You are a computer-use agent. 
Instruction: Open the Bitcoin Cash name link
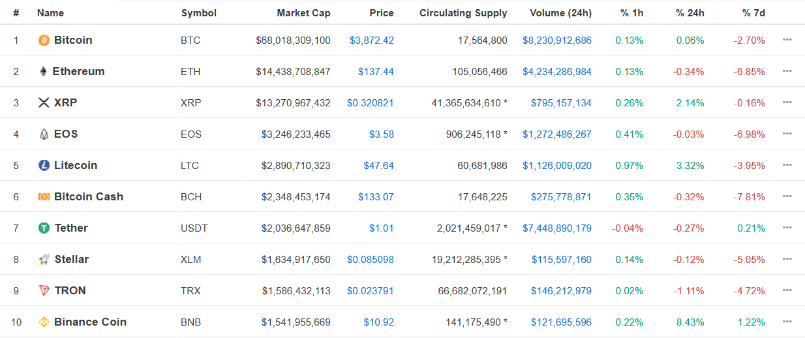tap(89, 197)
